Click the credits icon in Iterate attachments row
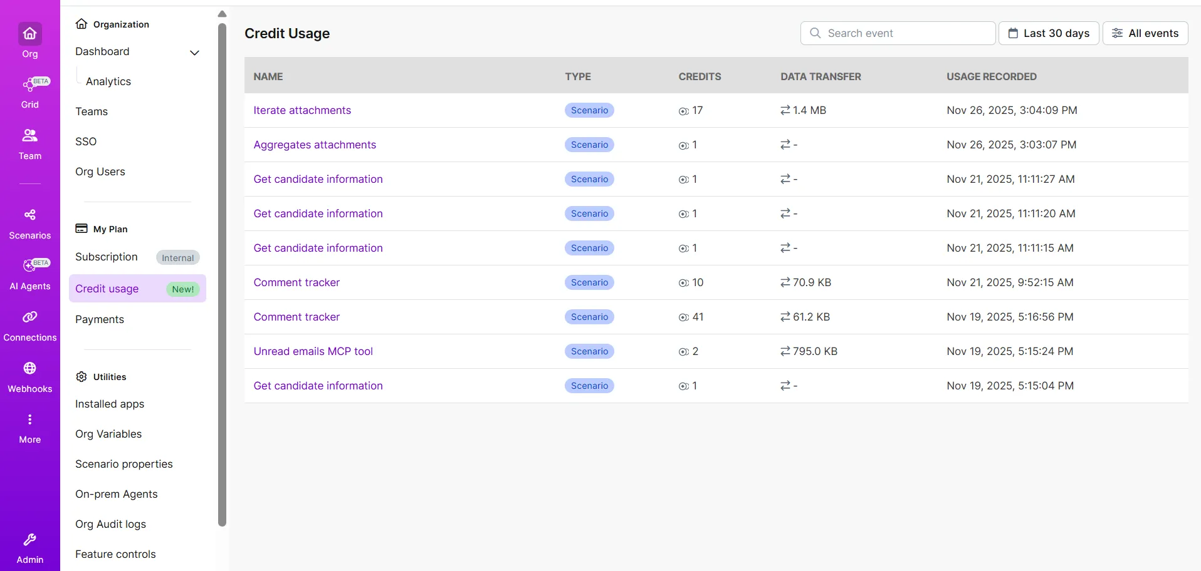This screenshot has height=571, width=1201. coord(683,111)
